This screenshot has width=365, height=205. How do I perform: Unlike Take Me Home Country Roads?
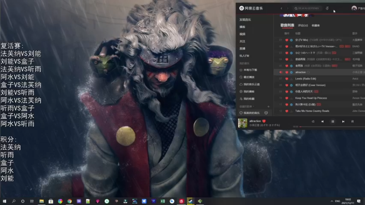coord(287,111)
